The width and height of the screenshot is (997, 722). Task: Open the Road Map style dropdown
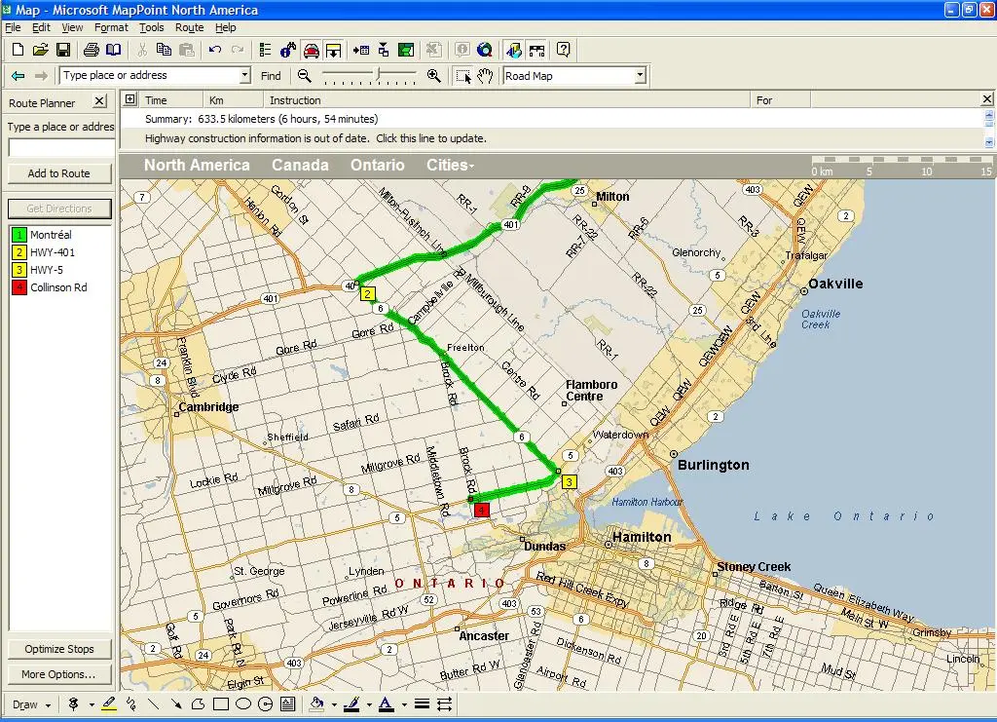tap(640, 76)
